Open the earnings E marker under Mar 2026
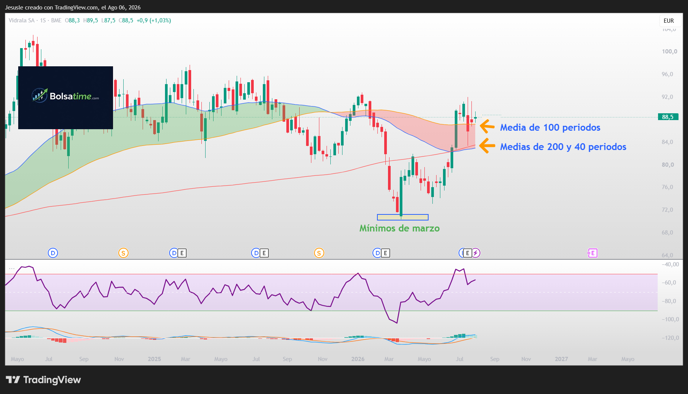 [x=385, y=253]
